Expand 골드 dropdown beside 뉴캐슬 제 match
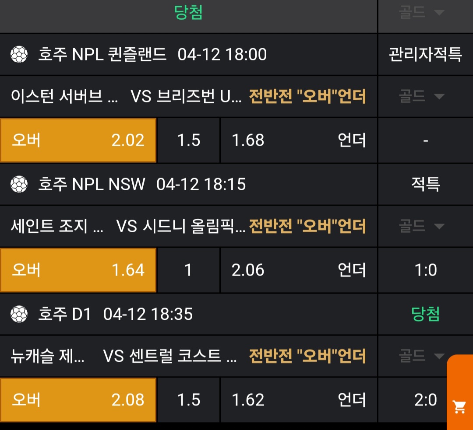473x430 pixels. pyautogui.click(x=421, y=356)
